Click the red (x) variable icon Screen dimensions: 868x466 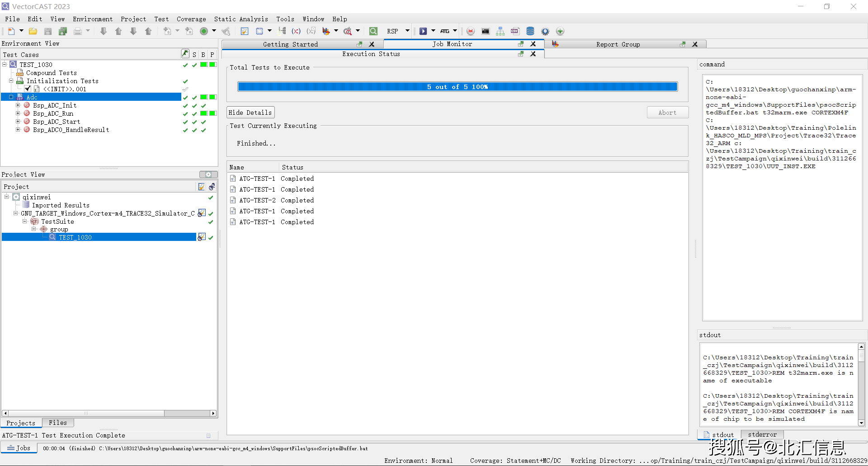296,31
